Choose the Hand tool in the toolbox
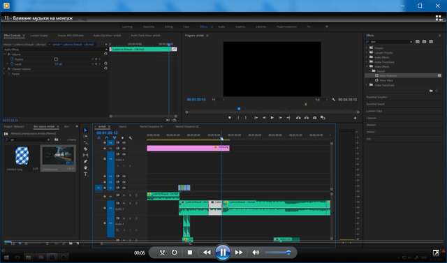The width and height of the screenshot is (447, 263). pyautogui.click(x=85, y=167)
